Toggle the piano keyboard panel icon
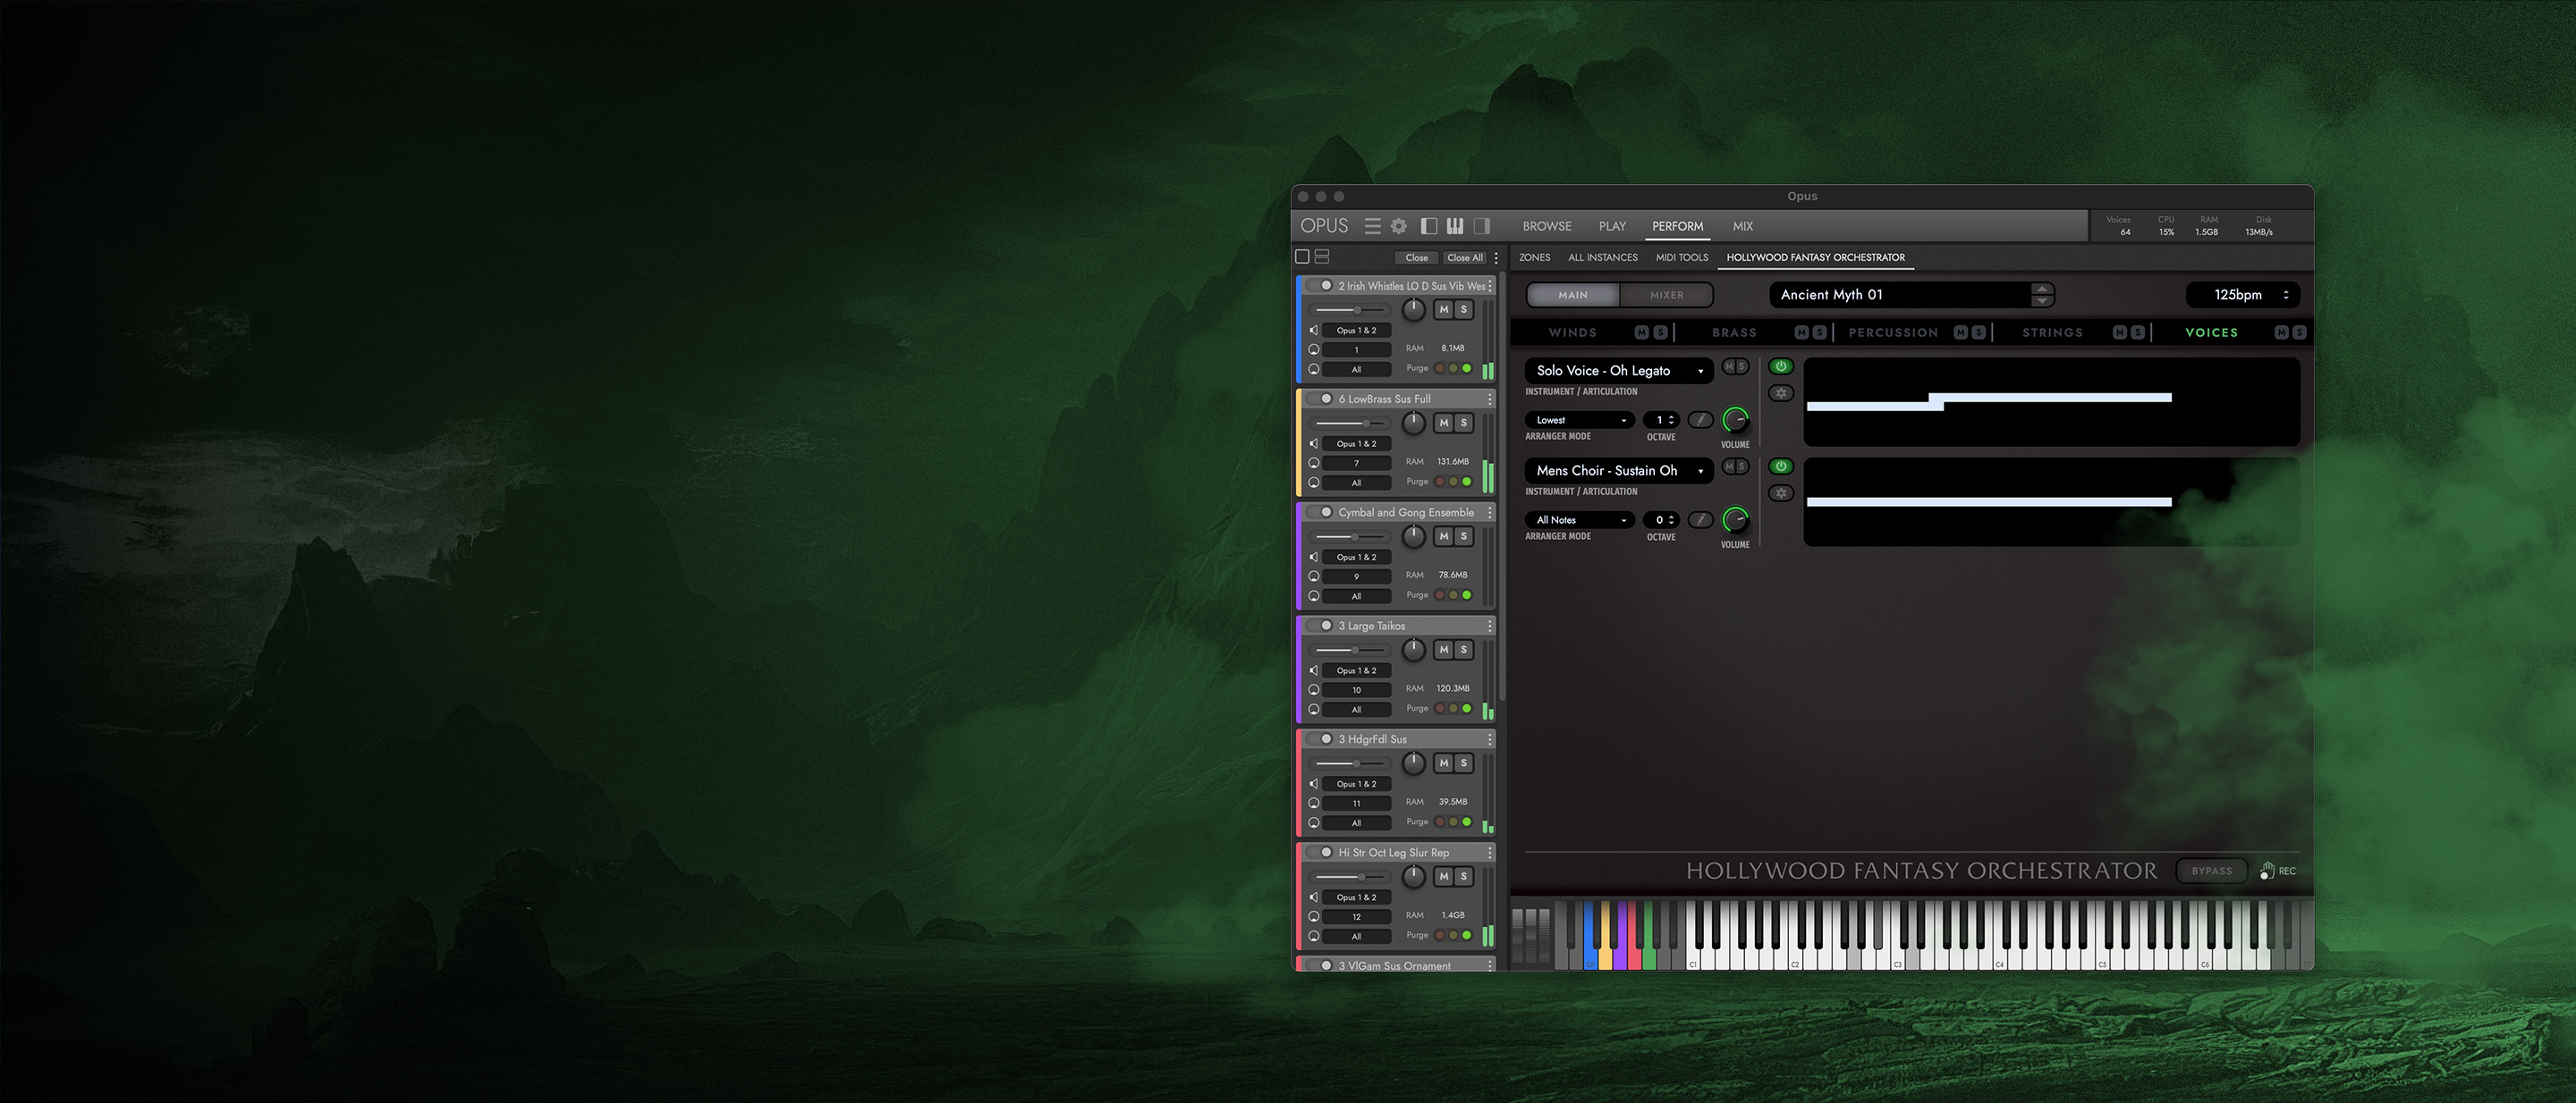This screenshot has height=1103, width=2576. [1455, 226]
